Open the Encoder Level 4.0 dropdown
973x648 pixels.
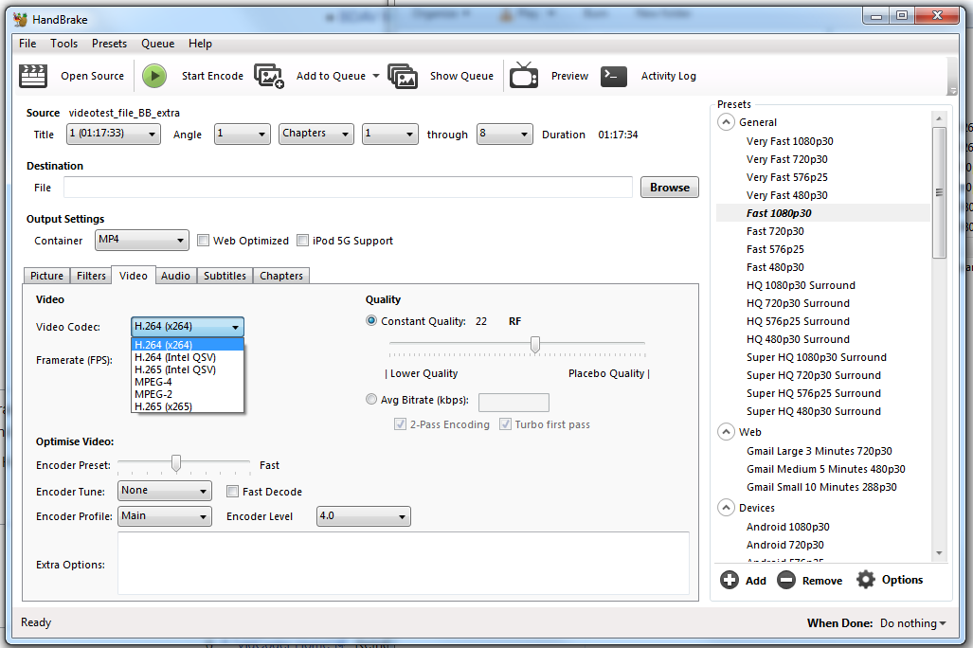pyautogui.click(x=363, y=515)
